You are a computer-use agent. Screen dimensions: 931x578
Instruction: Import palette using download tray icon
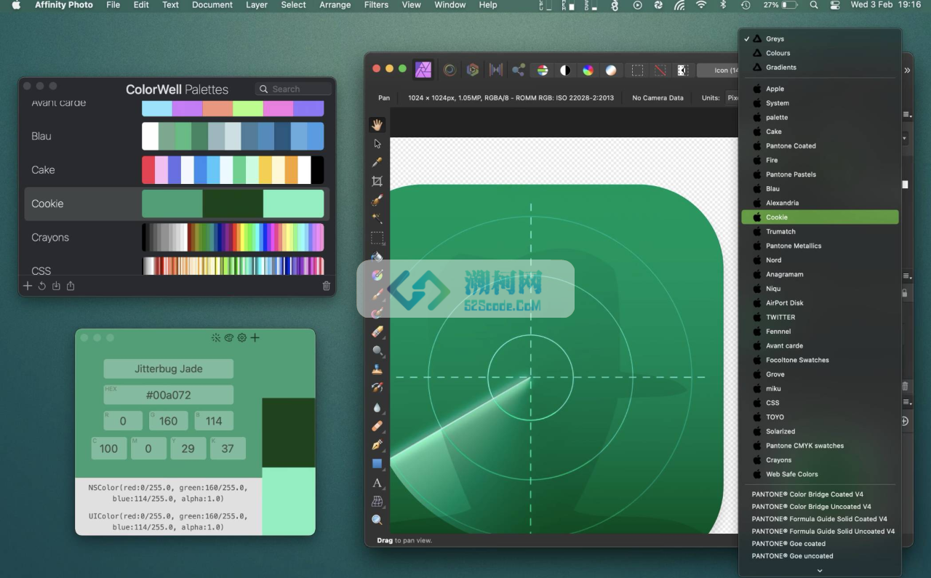coord(56,286)
